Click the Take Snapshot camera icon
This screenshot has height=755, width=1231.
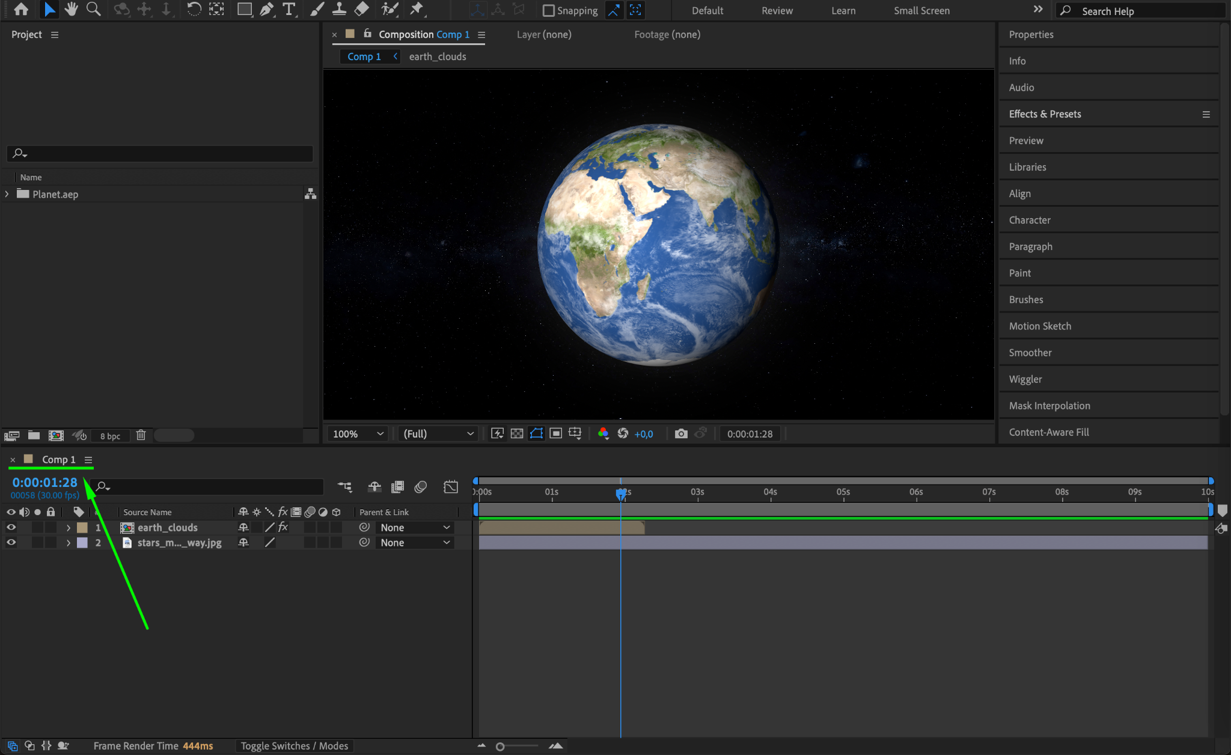click(x=680, y=433)
